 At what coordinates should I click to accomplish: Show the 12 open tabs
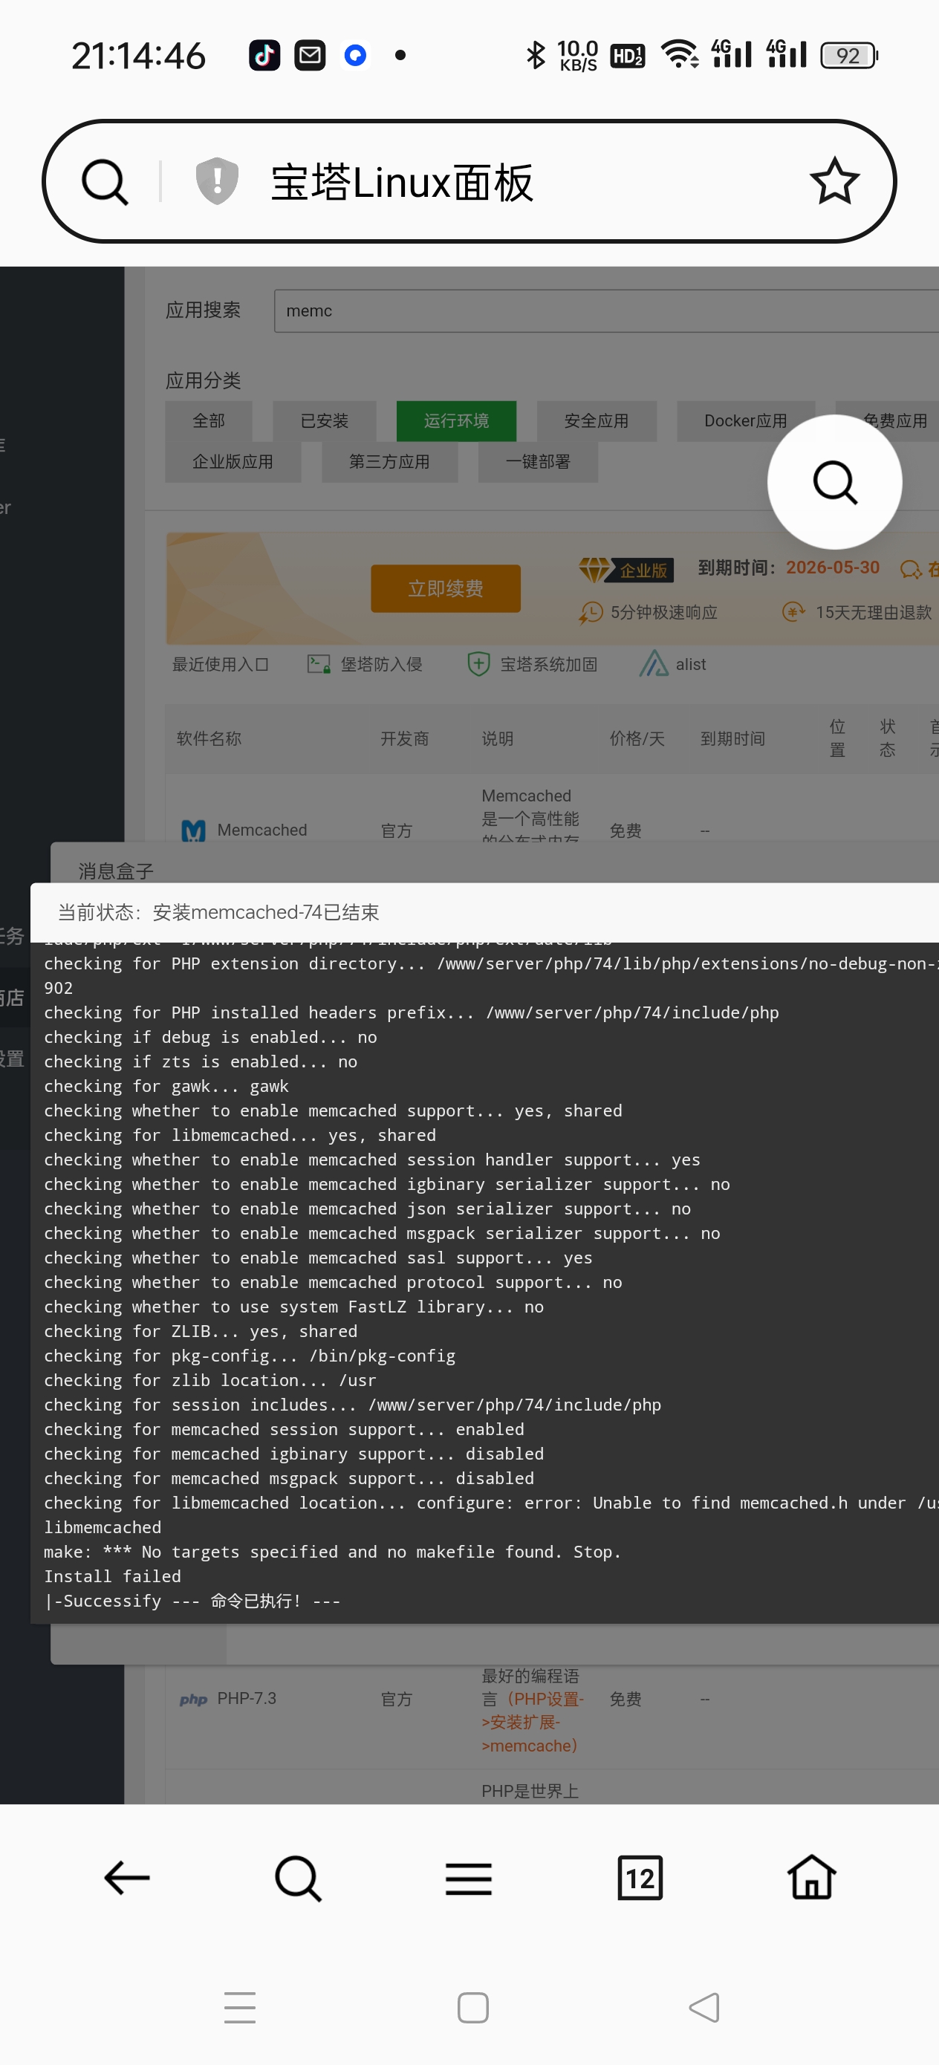(x=640, y=1877)
